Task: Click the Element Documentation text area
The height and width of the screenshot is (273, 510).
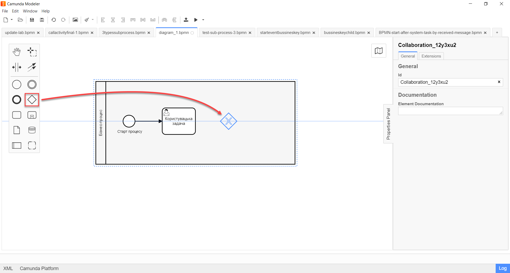Action: point(450,111)
